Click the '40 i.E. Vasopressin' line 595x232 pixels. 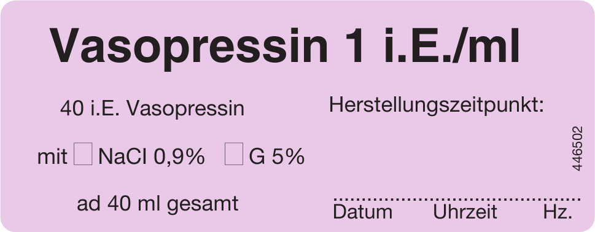click(152, 109)
